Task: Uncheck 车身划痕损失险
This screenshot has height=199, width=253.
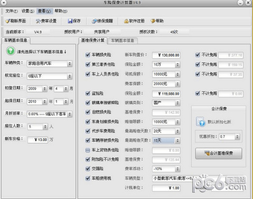Action: tap(88, 121)
